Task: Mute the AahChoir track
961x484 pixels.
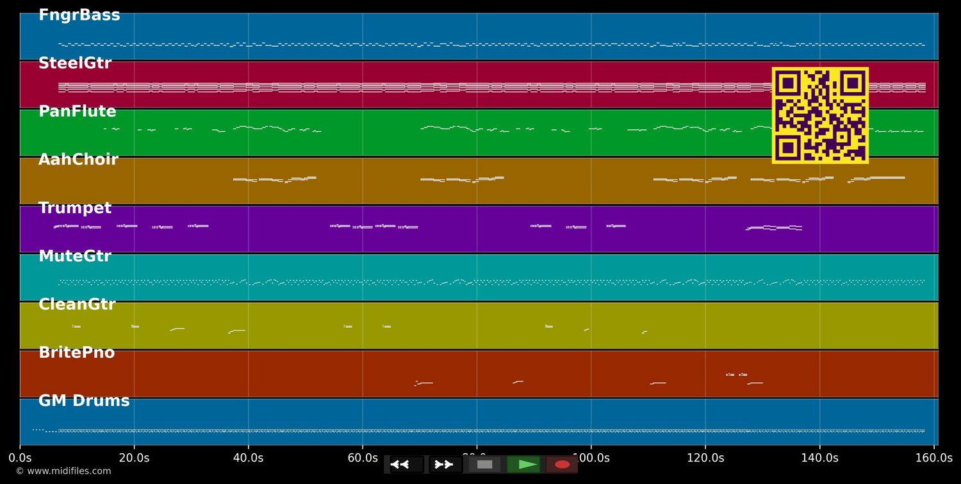Action: (x=78, y=159)
